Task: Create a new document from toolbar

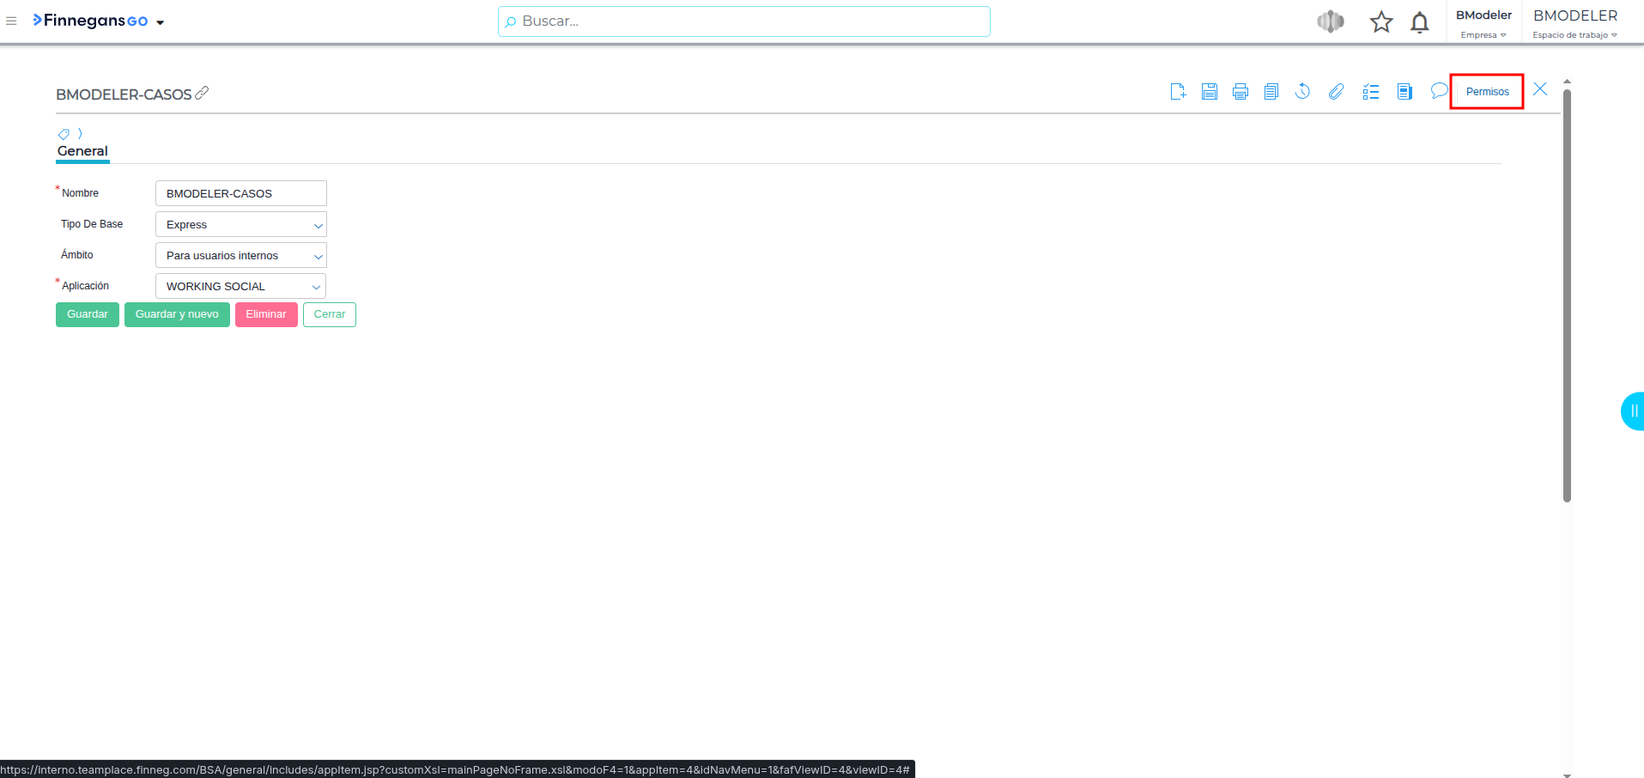Action: 1178,91
